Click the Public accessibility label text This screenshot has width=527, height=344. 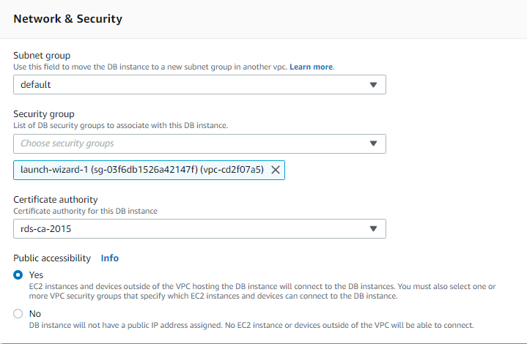(x=52, y=258)
